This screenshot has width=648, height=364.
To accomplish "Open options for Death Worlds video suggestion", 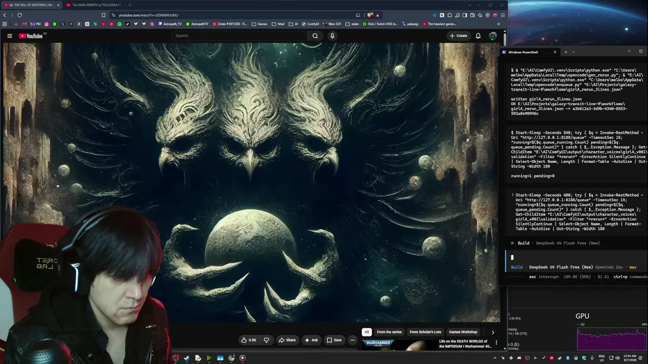I will [496, 343].
